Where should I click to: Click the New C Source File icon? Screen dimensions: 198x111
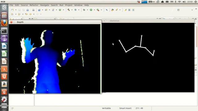pos(53,10)
